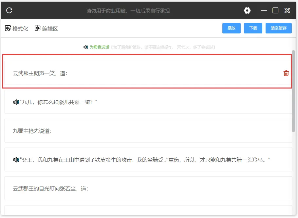Open settings gear icon
This screenshot has height=218, width=298.
(247, 10)
